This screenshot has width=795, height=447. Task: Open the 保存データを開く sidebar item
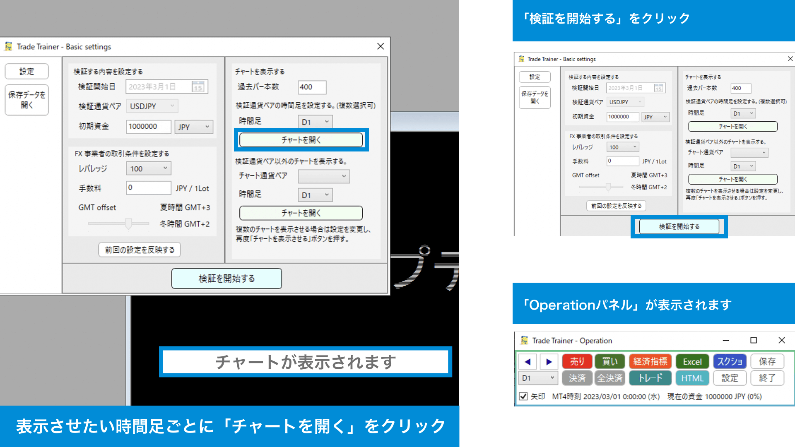click(27, 100)
